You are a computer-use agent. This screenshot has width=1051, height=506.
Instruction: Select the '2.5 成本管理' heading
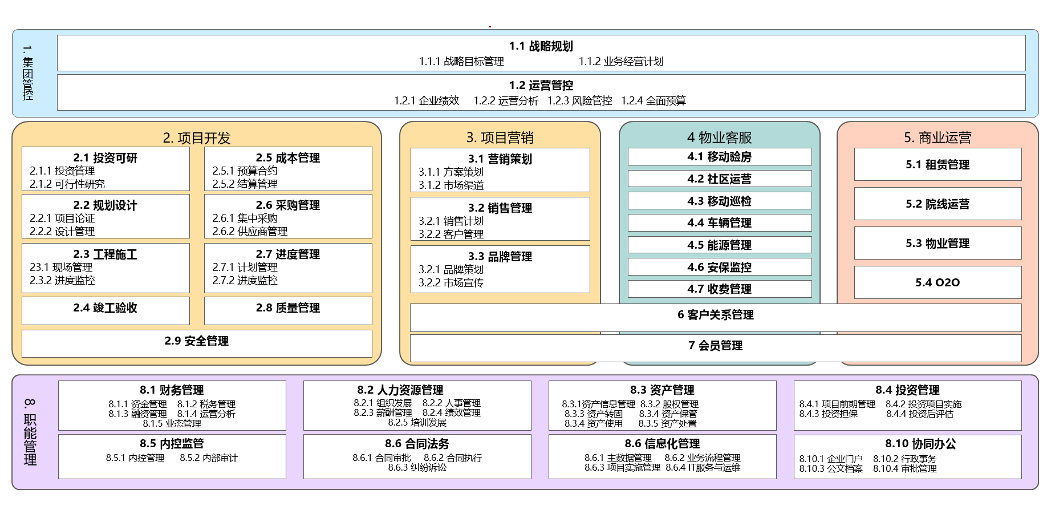point(288,158)
